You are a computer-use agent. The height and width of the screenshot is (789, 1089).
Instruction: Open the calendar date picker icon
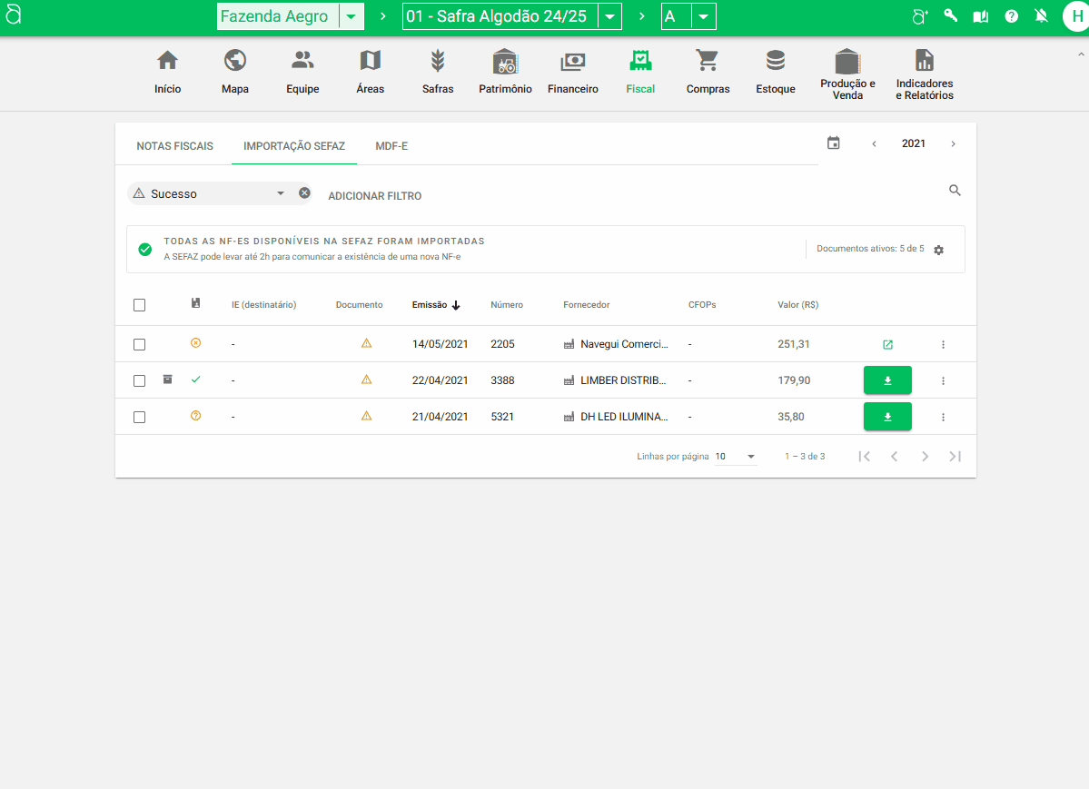point(833,143)
